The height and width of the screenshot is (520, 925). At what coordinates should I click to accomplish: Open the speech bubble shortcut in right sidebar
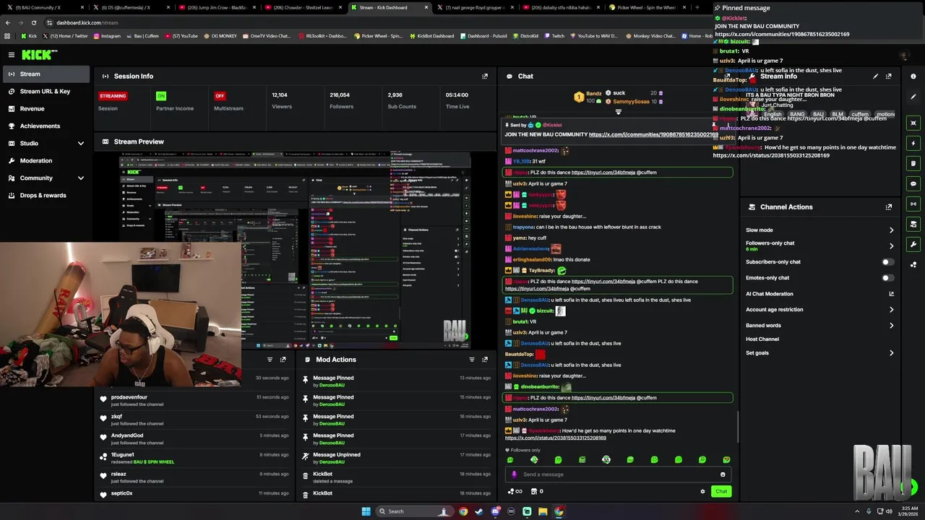pos(913,183)
